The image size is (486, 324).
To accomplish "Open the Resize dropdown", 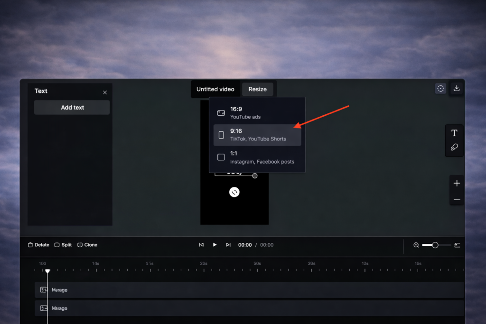I will [258, 89].
